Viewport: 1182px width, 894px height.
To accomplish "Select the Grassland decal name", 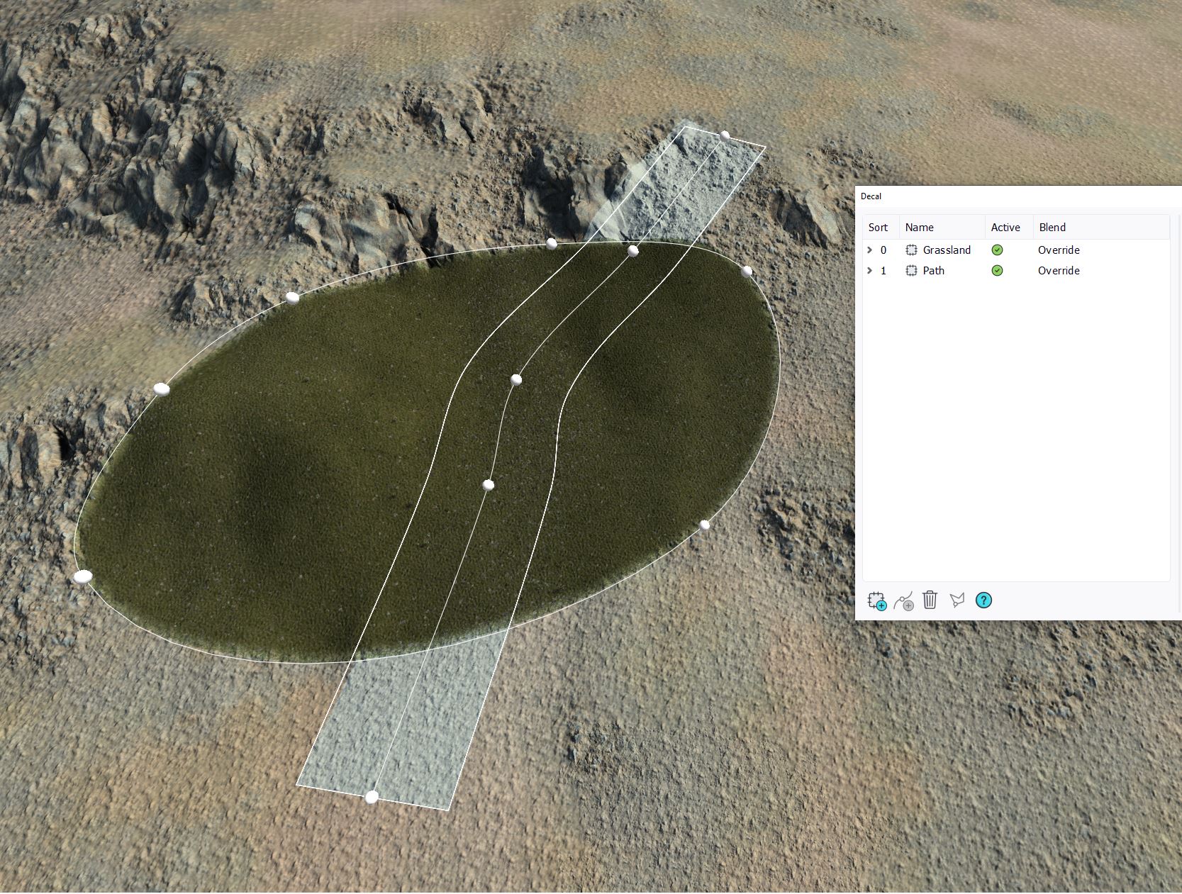I will (x=947, y=250).
